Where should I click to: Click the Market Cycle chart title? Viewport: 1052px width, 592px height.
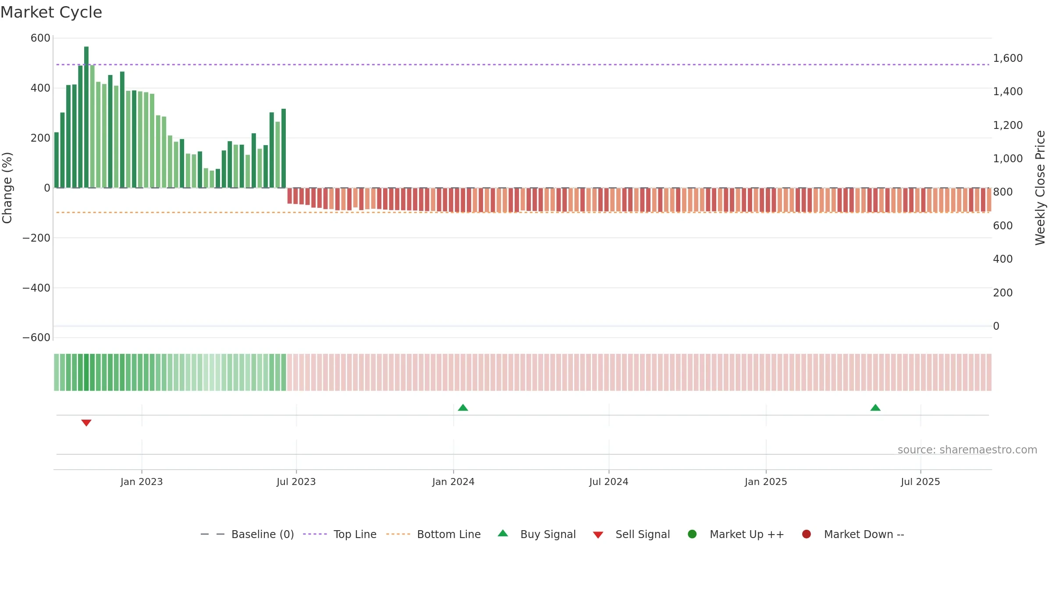[51, 12]
